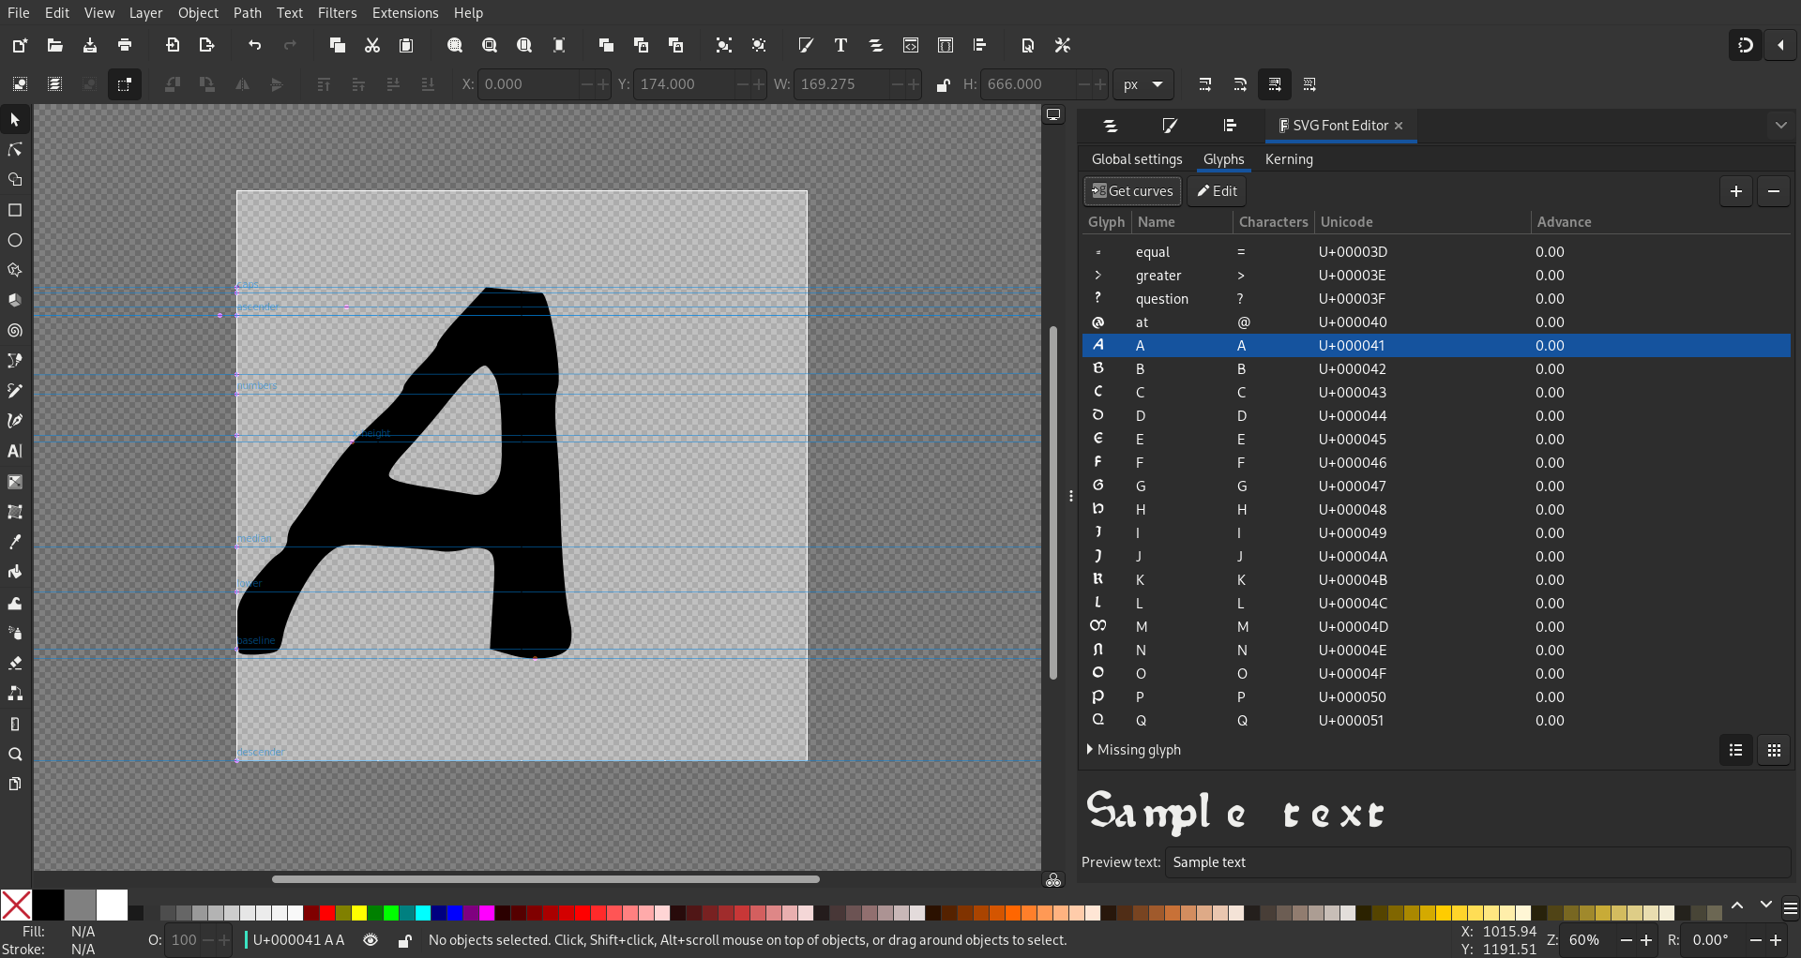This screenshot has width=1801, height=958.
Task: Click the Edit glyph button
Action: [1217, 191]
